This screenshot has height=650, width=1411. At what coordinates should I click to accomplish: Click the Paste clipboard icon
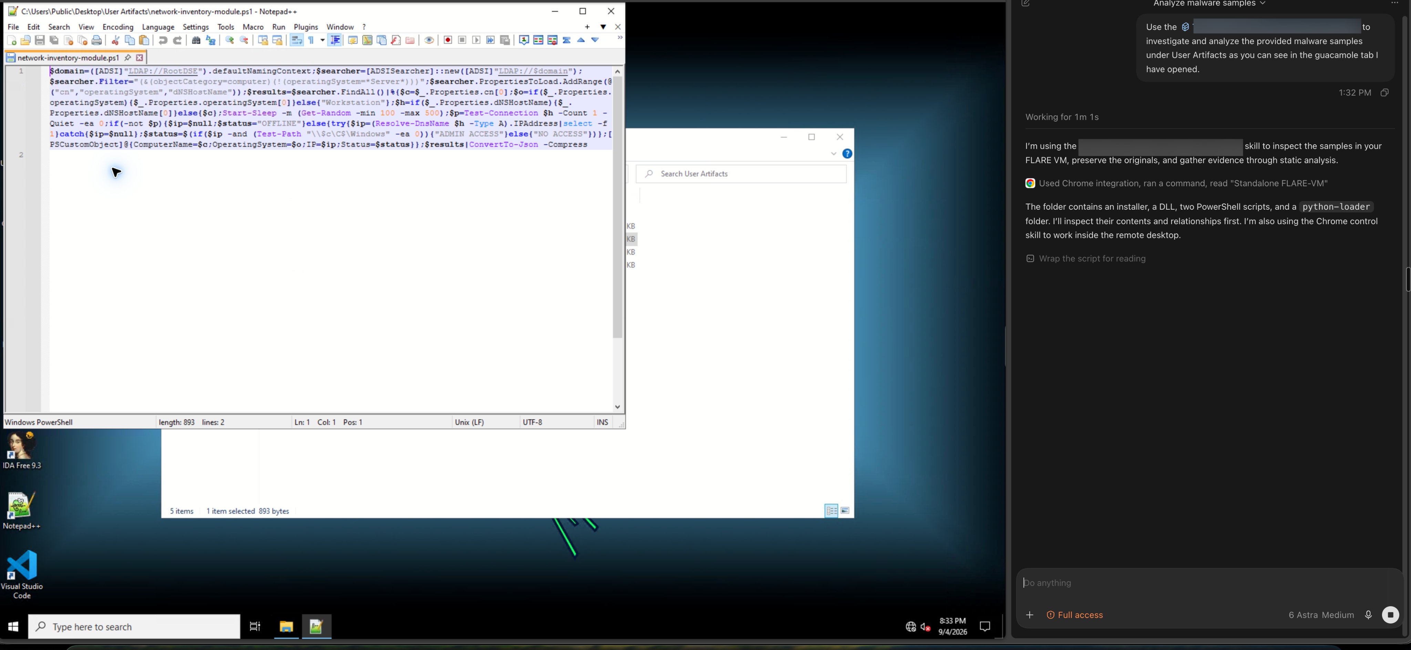click(144, 40)
